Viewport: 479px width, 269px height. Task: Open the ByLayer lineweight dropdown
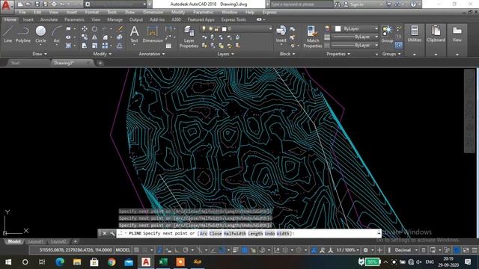point(355,37)
